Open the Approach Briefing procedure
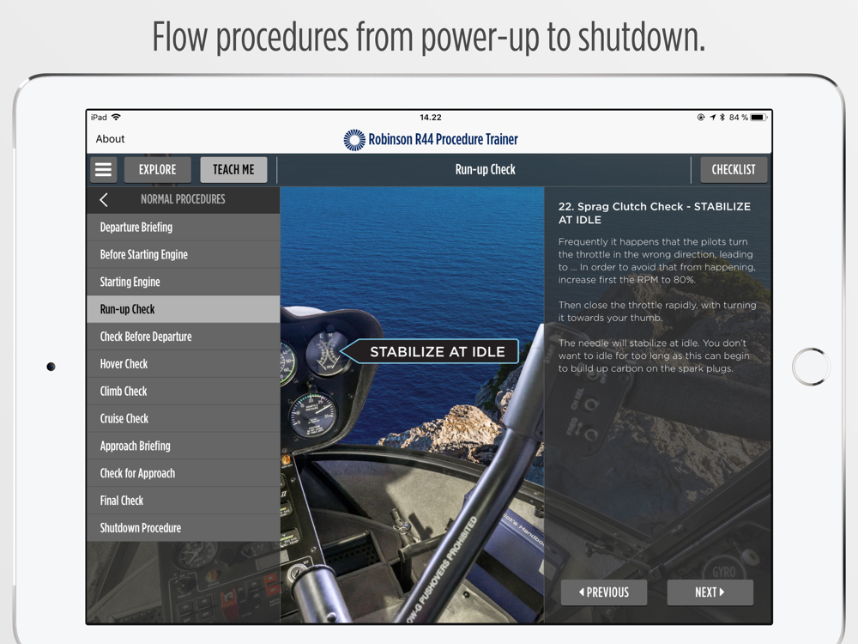 (184, 447)
